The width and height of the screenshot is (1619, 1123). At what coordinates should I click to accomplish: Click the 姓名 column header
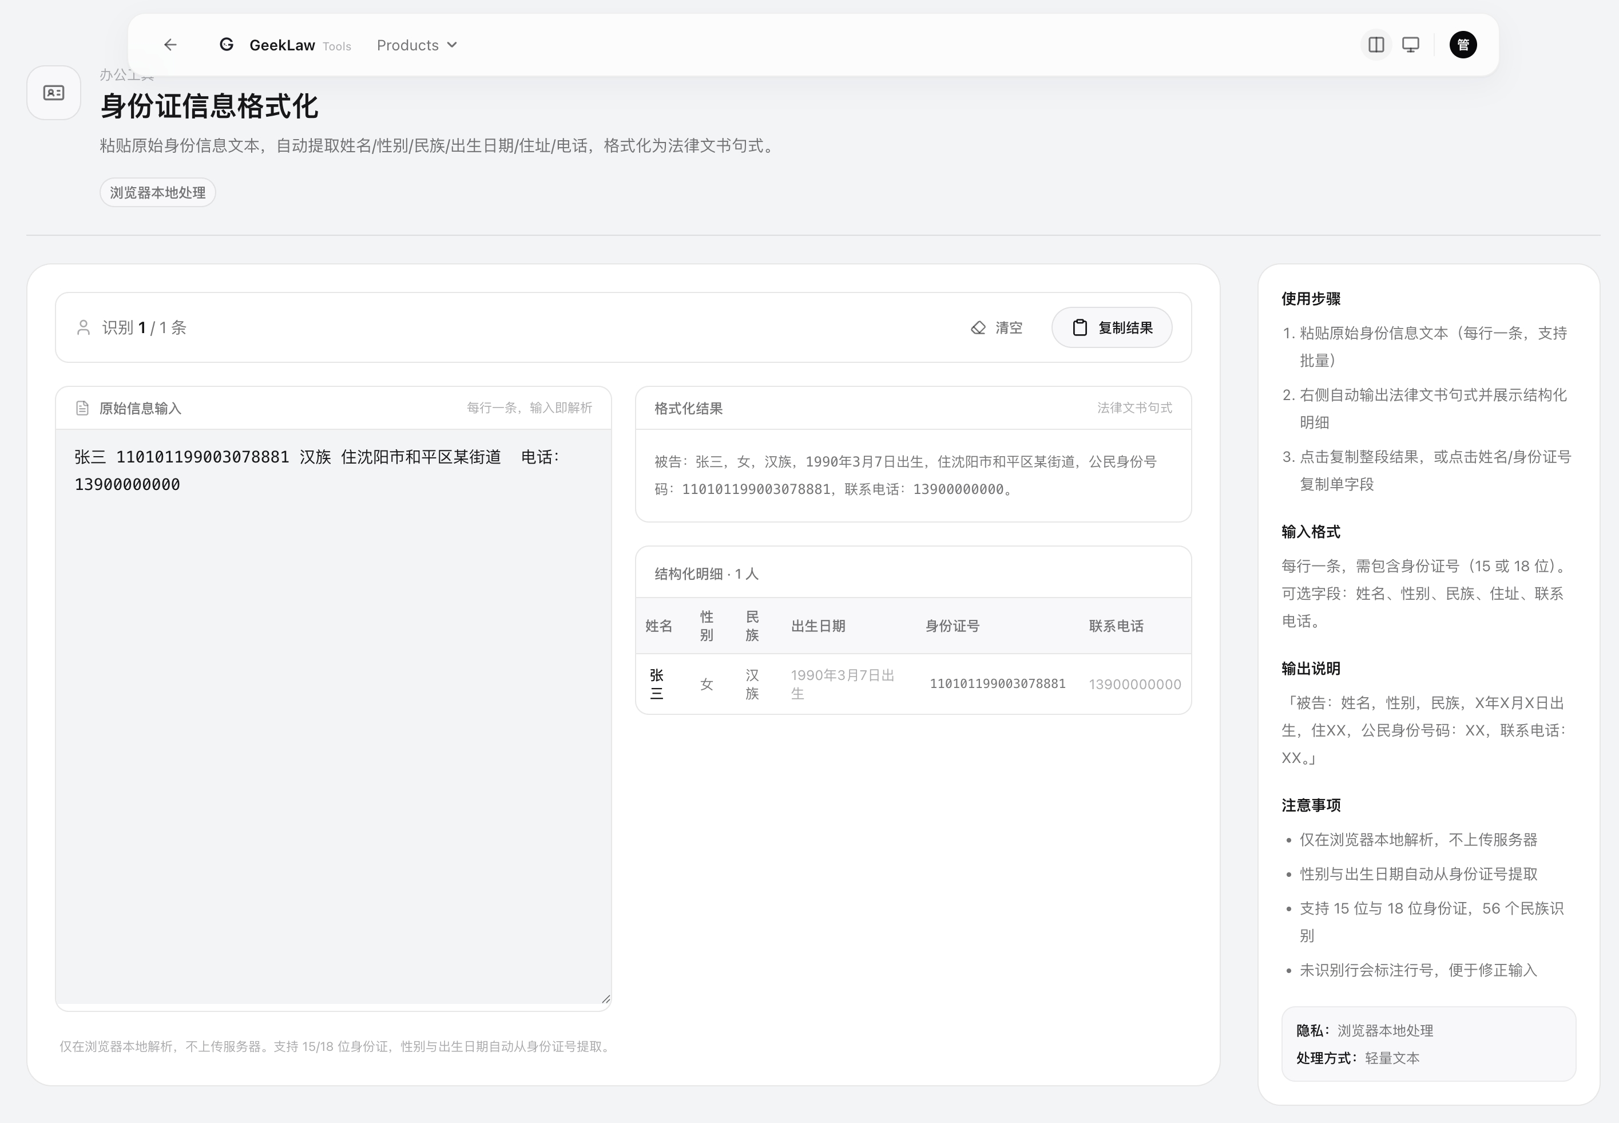tap(659, 626)
